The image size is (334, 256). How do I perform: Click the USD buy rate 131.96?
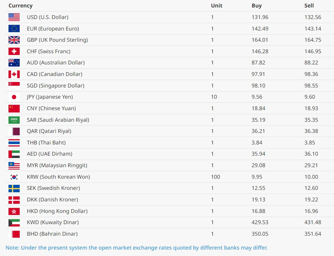coord(260,17)
